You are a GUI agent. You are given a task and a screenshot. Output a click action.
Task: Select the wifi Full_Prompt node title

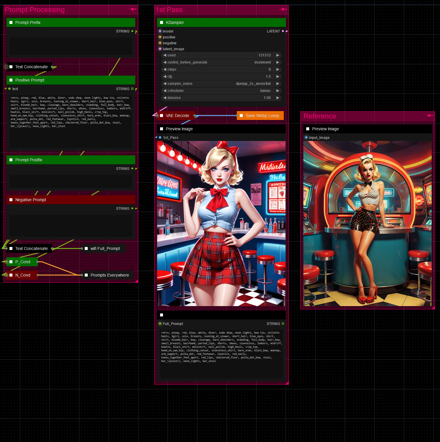(105, 248)
